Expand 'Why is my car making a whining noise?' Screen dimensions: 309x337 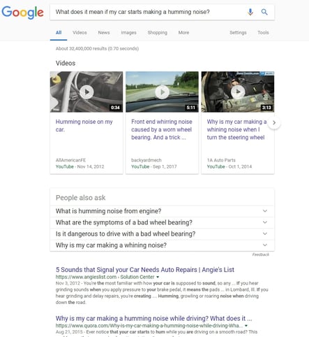click(162, 245)
